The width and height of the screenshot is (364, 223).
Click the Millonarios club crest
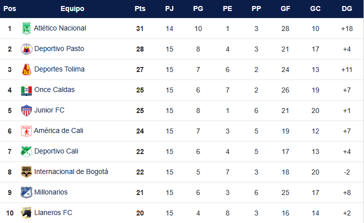click(26, 192)
